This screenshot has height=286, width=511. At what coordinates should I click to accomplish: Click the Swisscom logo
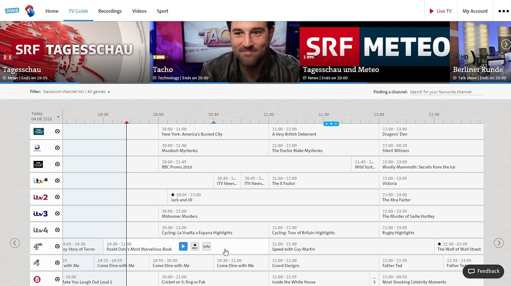click(30, 11)
